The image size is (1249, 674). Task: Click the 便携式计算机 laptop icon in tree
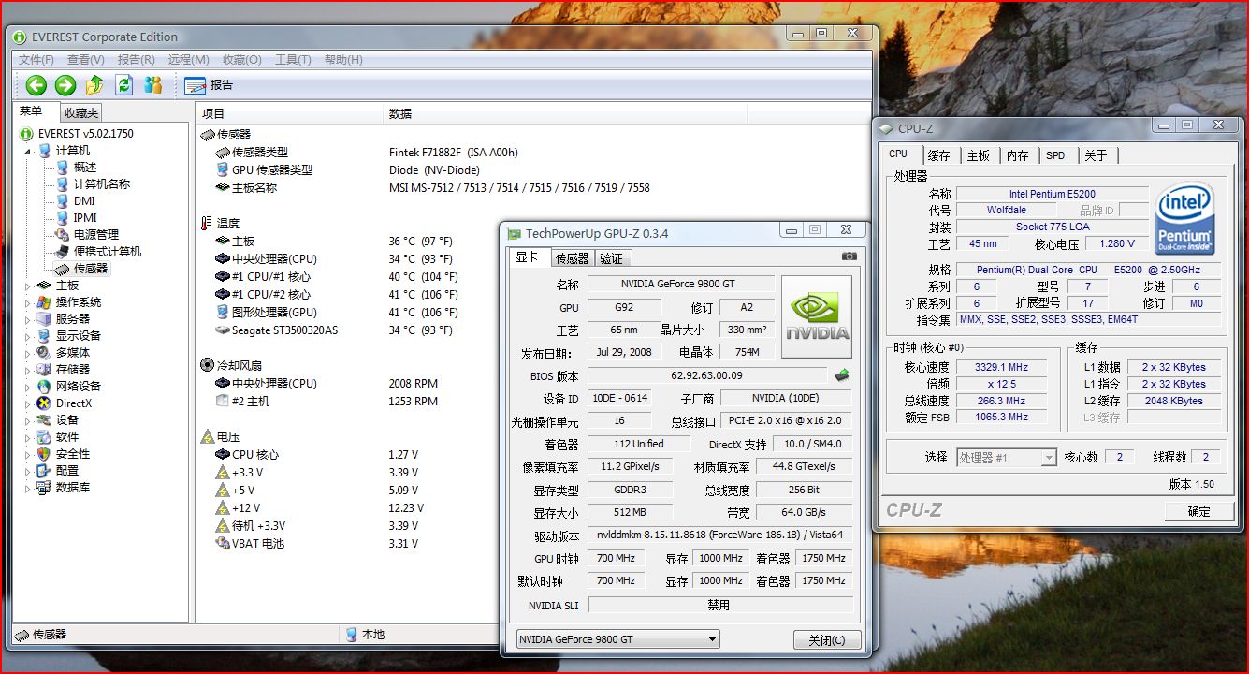pos(62,252)
